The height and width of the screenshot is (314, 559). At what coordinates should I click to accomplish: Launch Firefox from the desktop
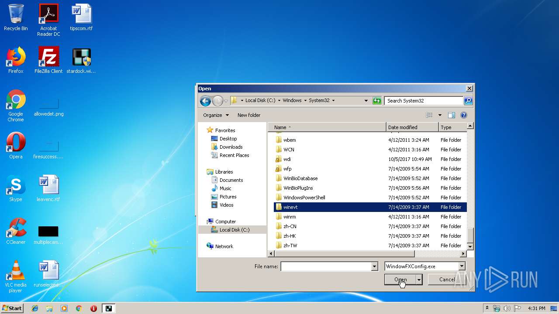click(x=16, y=60)
